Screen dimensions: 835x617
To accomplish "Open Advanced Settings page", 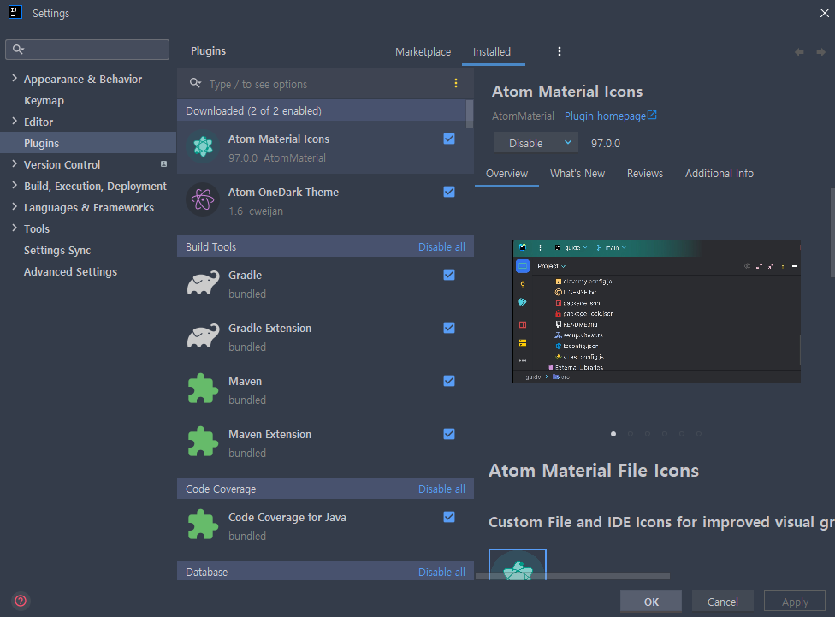I will point(70,271).
